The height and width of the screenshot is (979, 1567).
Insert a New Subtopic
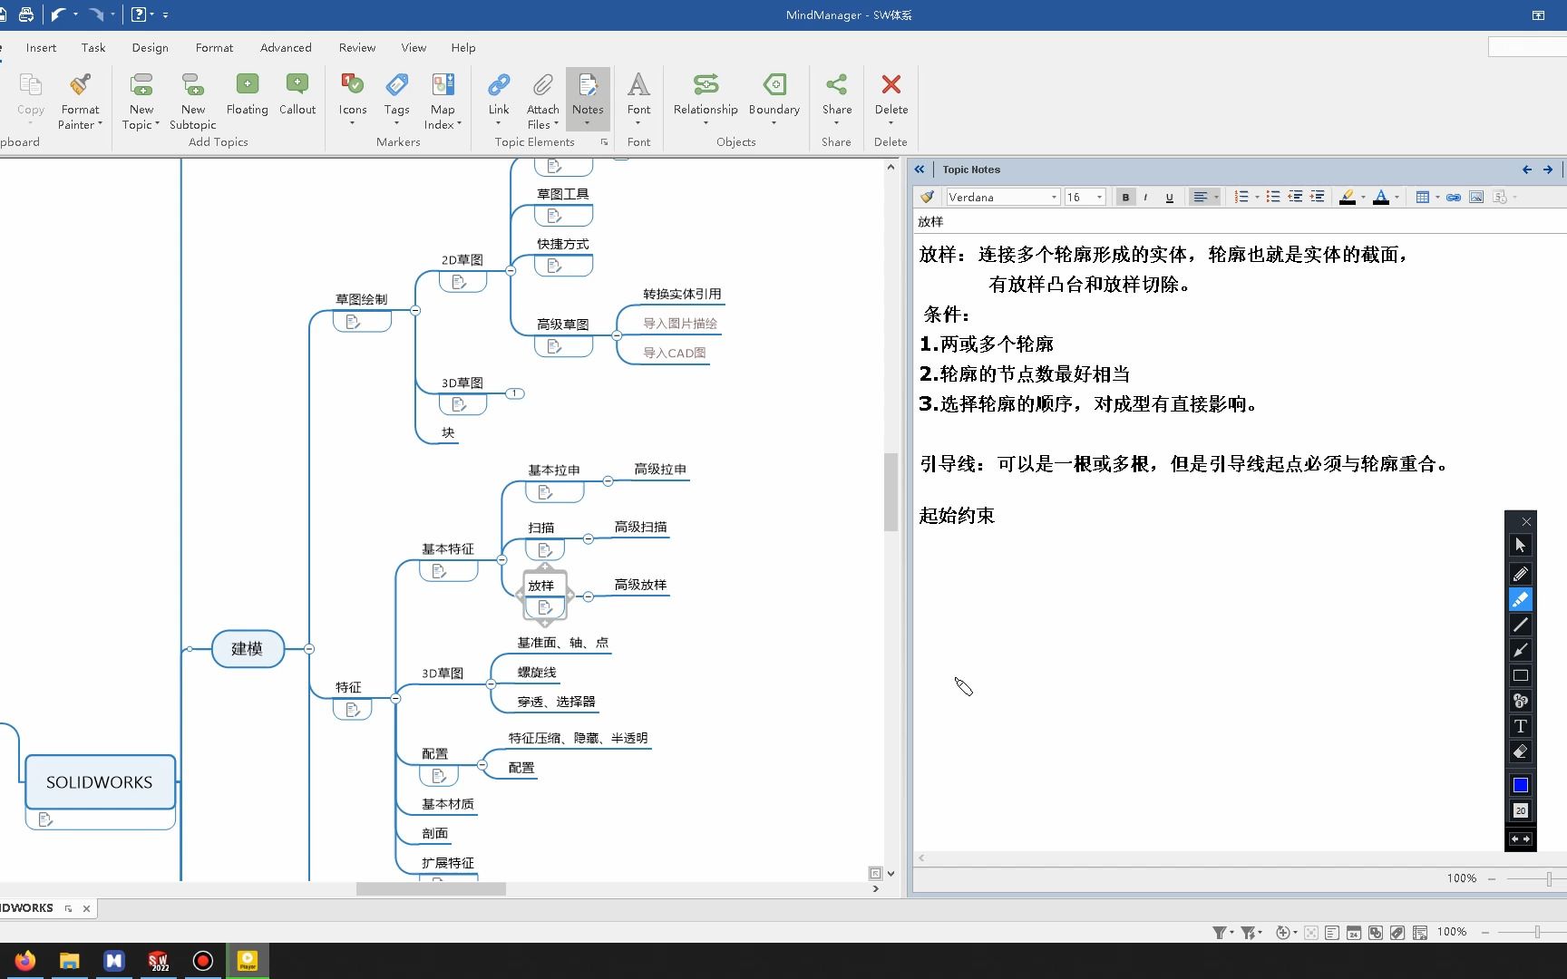pos(192,101)
